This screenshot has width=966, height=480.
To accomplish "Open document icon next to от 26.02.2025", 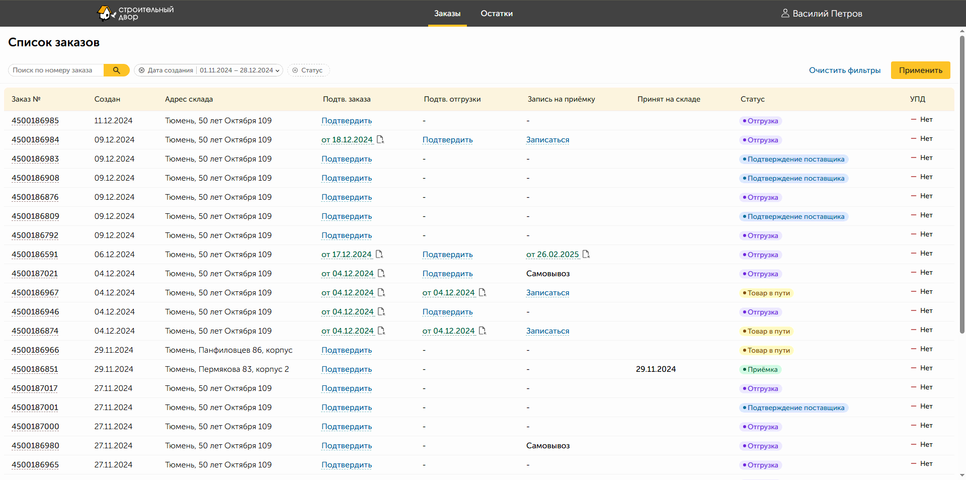I will (x=586, y=255).
